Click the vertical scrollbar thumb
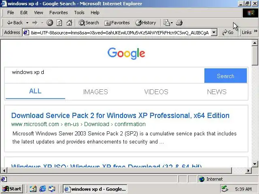This screenshot has width=259, height=194. 255,56
